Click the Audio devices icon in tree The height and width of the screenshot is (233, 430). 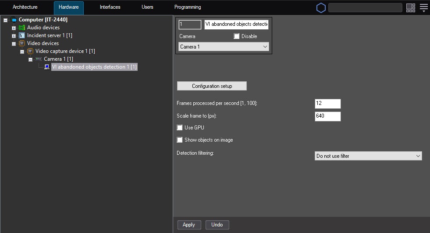coord(22,28)
